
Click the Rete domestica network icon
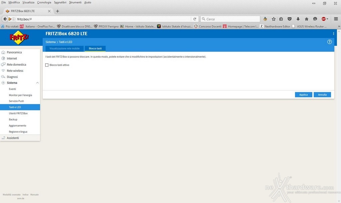point(3,65)
